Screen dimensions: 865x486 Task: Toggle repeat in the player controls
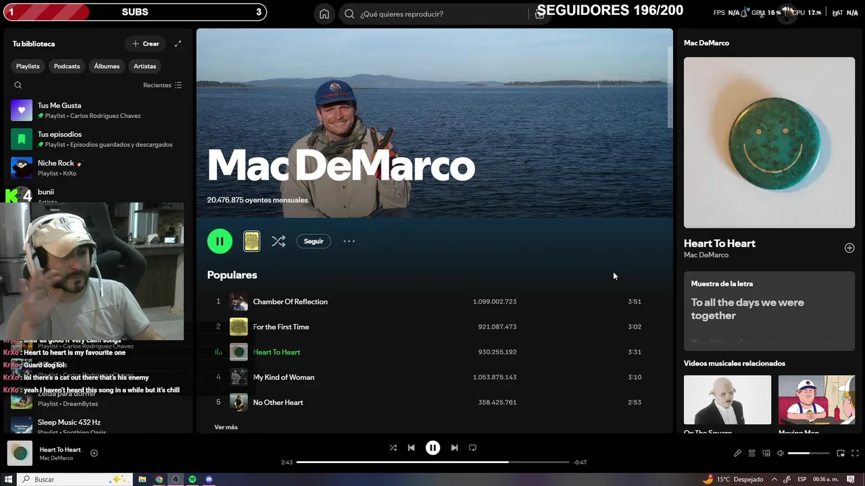click(472, 448)
